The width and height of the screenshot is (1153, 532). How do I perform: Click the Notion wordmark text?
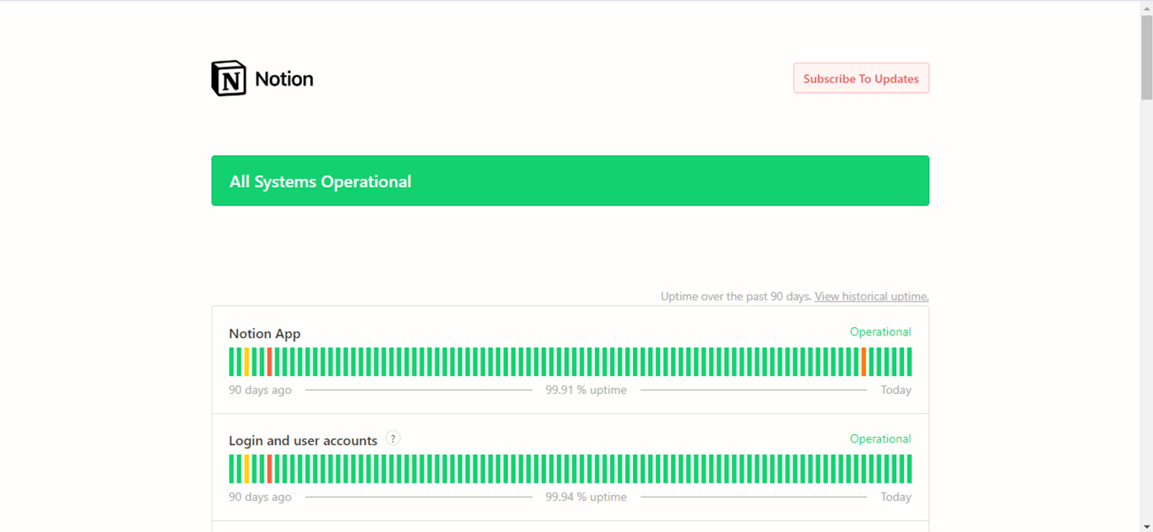pyautogui.click(x=284, y=79)
